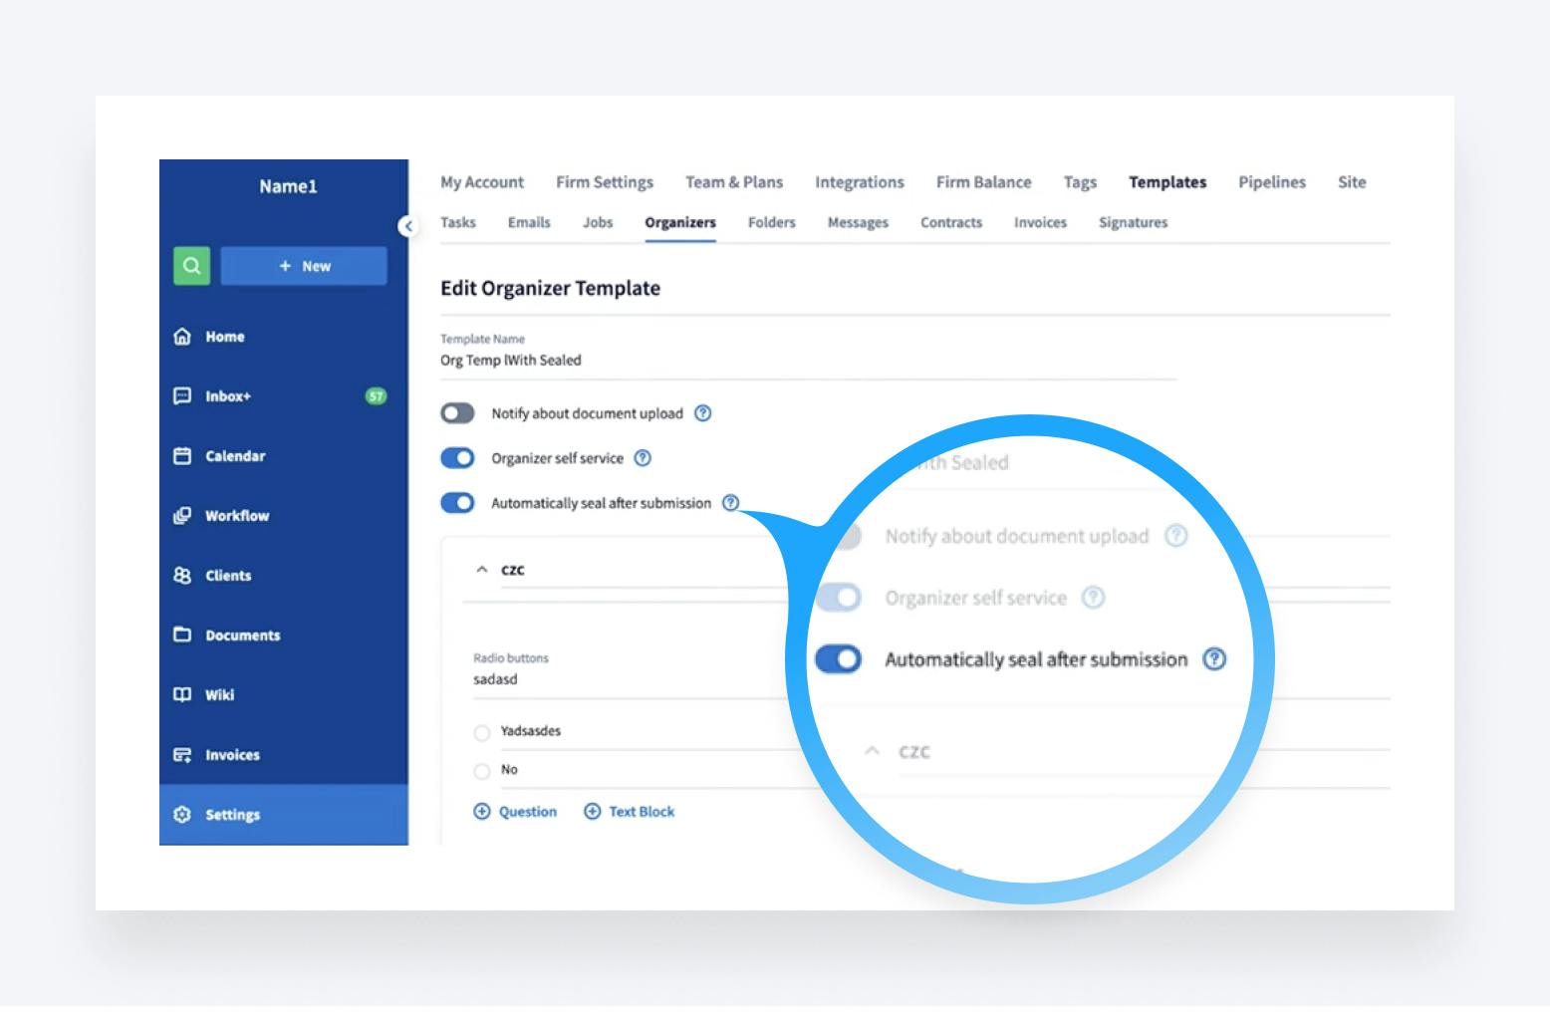The height and width of the screenshot is (1018, 1550).
Task: Go to Calendar in the sidebar
Action: [x=235, y=456]
